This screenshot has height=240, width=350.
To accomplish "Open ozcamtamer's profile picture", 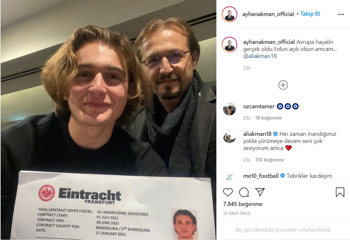I will pos(229,109).
